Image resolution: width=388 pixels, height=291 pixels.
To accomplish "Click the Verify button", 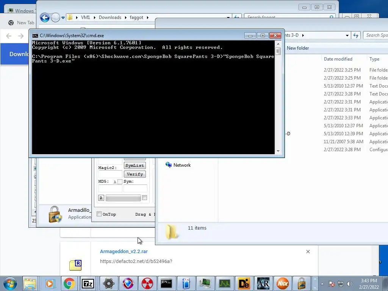I will 135,174.
